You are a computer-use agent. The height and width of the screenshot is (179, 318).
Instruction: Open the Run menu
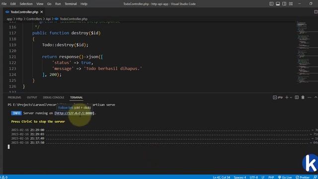[x=58, y=4]
